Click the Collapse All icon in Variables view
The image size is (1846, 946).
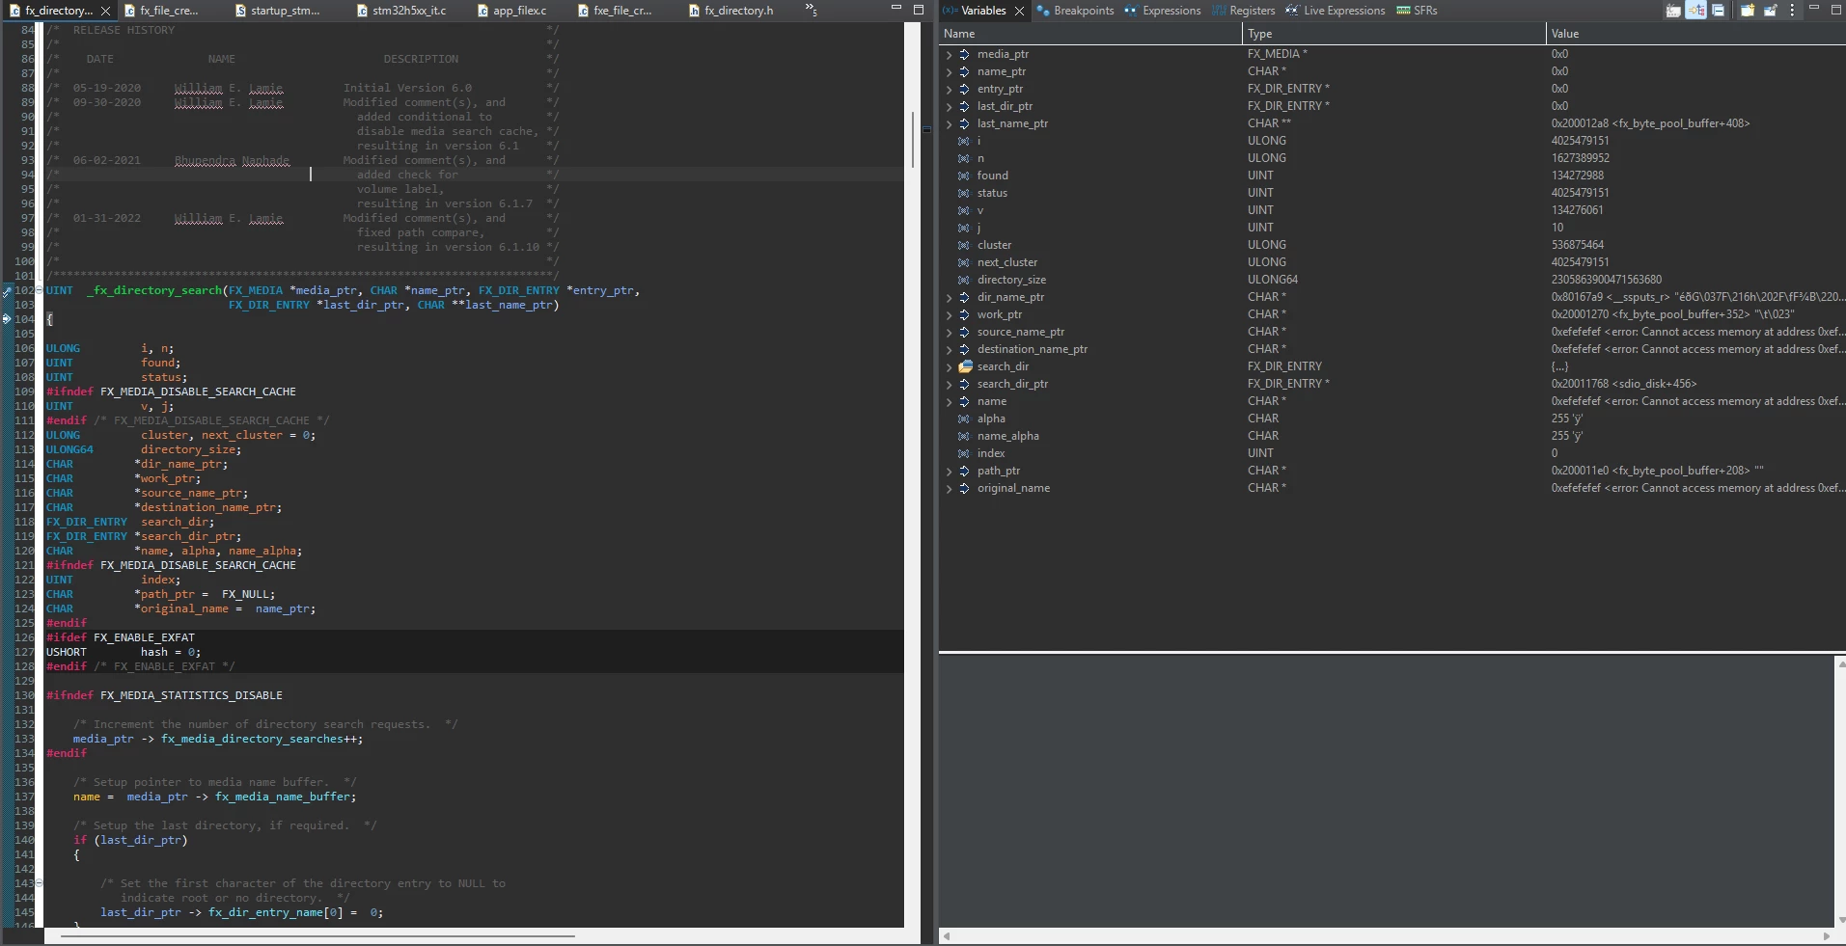coord(1718,11)
